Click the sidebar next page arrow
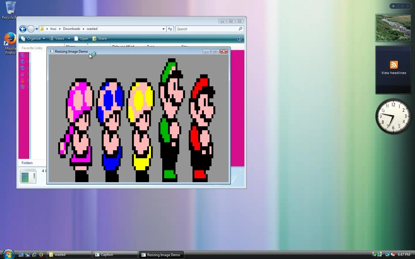415x259 pixels. 408,6
